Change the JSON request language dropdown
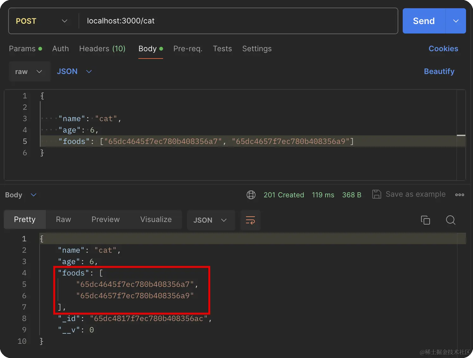This screenshot has width=473, height=358. tap(74, 71)
